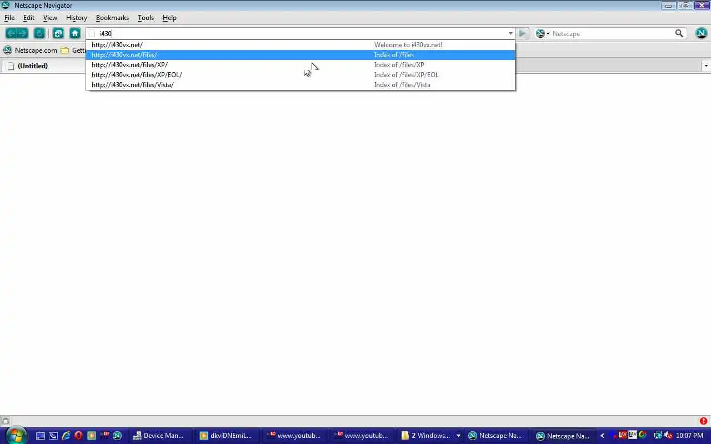Click the taskbar clock showing 10:07 PM
The height and width of the screenshot is (444, 711).
pyautogui.click(x=689, y=436)
